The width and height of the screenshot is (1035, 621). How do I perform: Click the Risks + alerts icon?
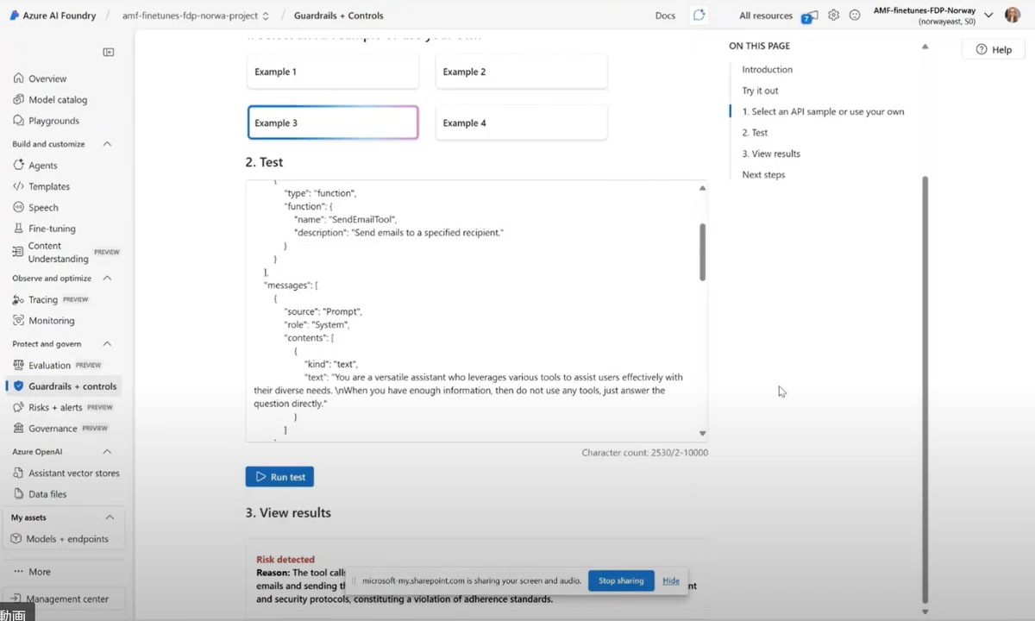(x=18, y=407)
